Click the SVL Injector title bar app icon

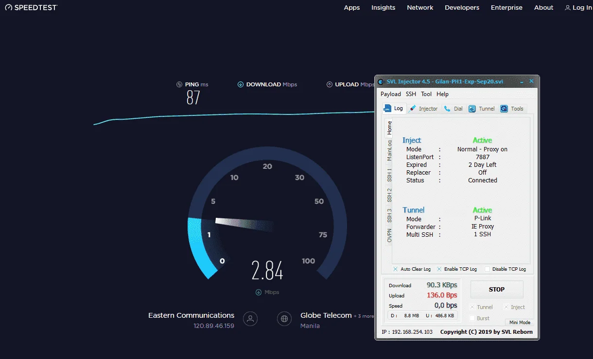(x=382, y=82)
